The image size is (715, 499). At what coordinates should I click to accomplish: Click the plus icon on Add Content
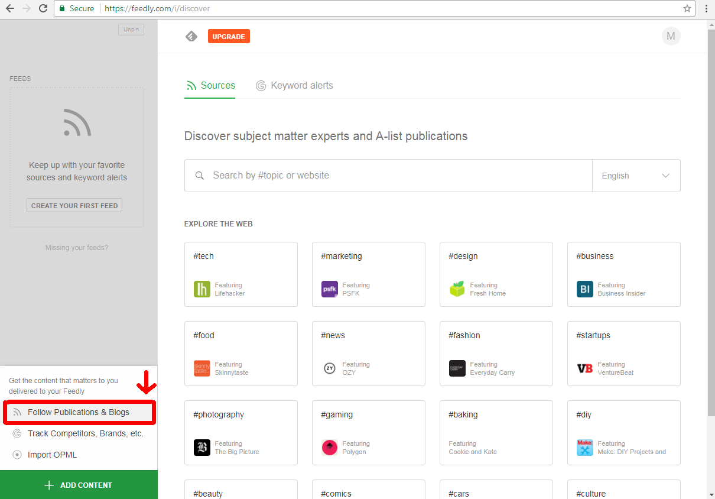coord(49,485)
